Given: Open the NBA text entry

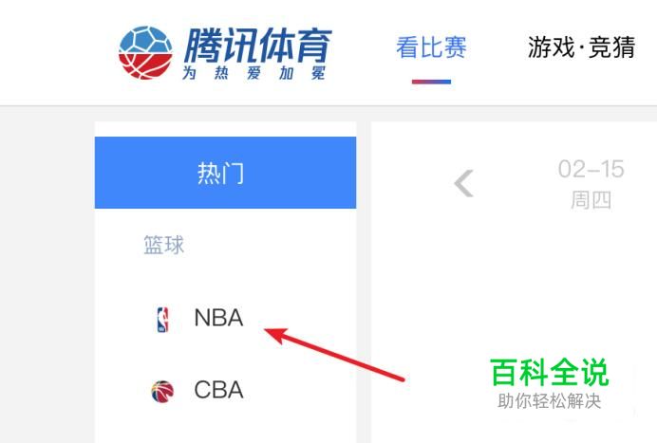Looking at the screenshot, I should point(218,318).
